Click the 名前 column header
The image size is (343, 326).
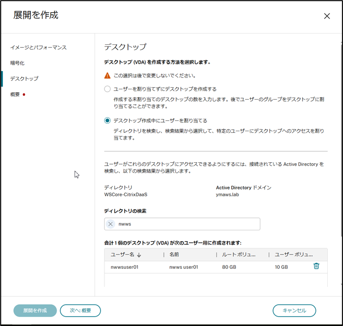(x=174, y=254)
